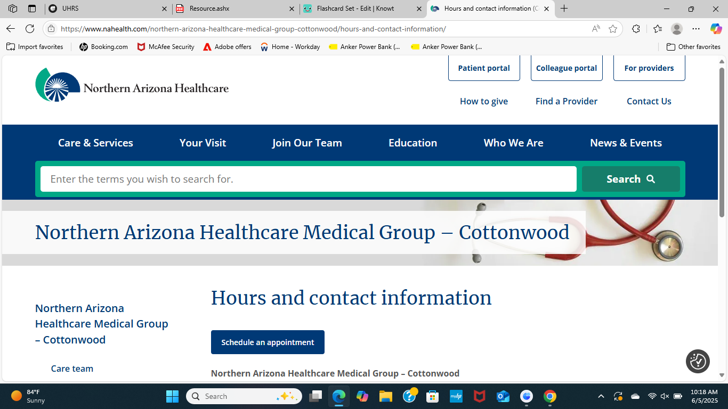Click the Patient portal button
The width and height of the screenshot is (728, 409).
(484, 68)
